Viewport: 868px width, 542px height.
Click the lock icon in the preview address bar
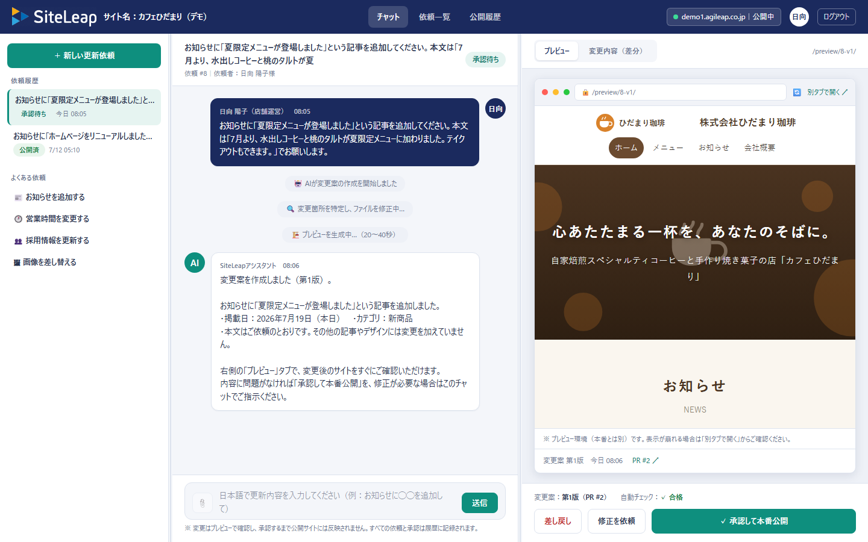point(585,92)
